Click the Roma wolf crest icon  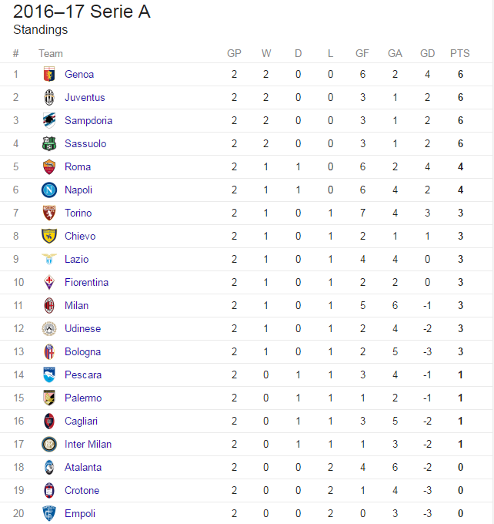click(49, 166)
